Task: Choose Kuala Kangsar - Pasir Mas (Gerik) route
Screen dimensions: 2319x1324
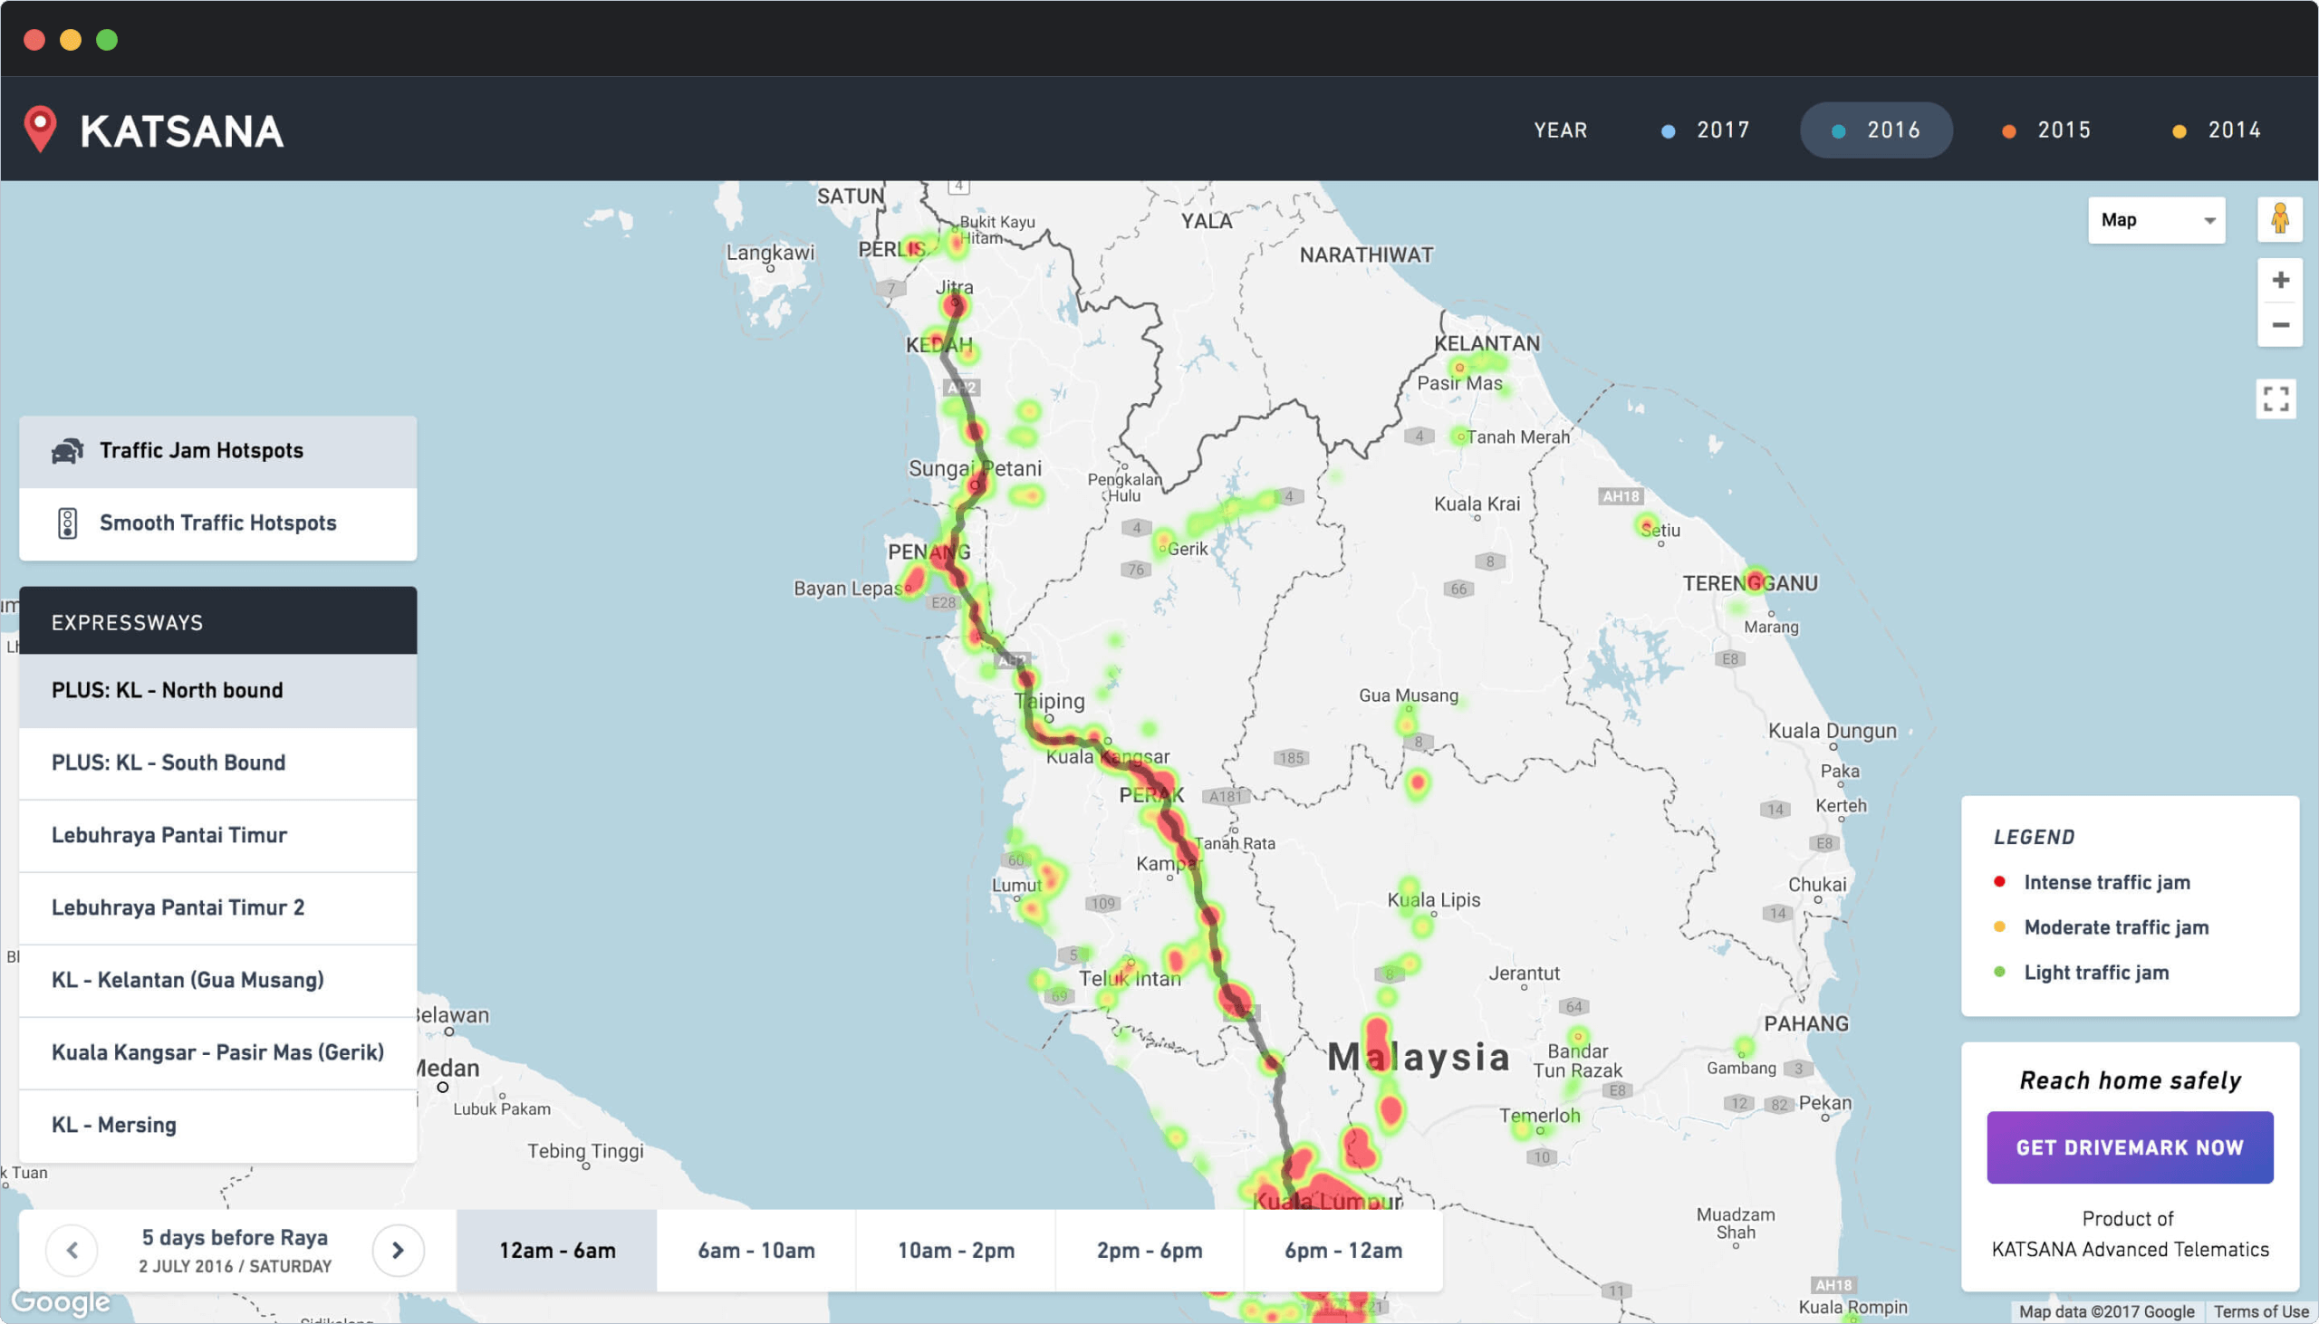Action: (218, 1054)
